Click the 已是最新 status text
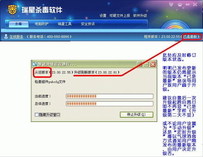The height and width of the screenshot is (157, 203). 190,37
